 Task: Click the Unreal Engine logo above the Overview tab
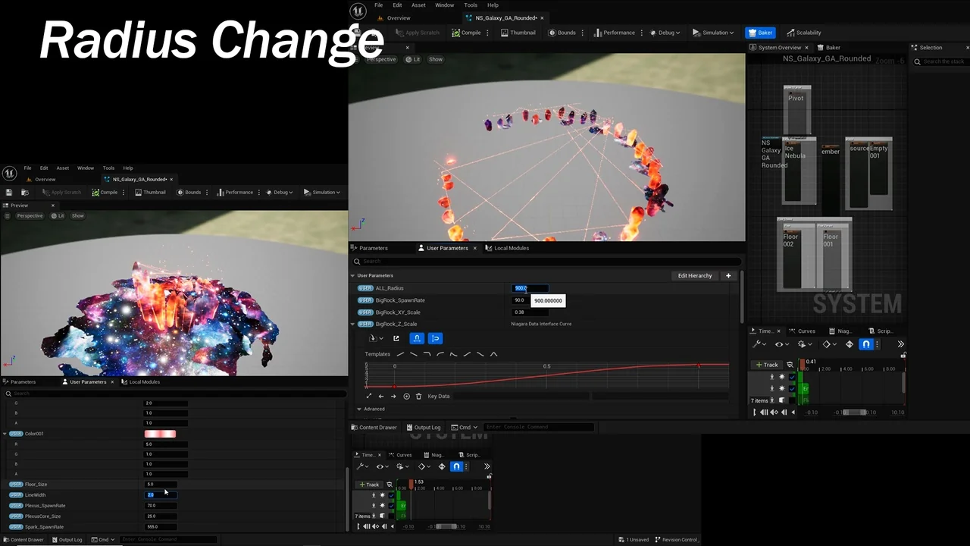pyautogui.click(x=358, y=11)
